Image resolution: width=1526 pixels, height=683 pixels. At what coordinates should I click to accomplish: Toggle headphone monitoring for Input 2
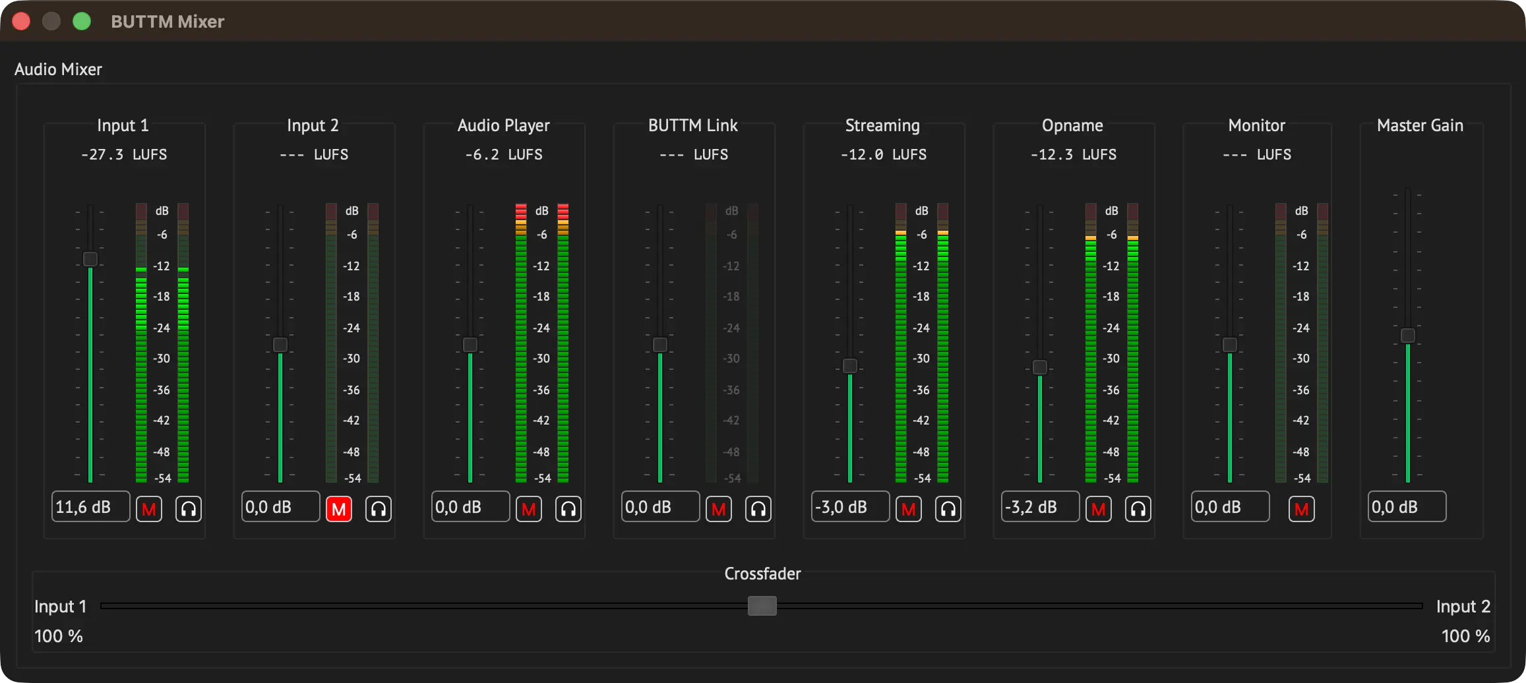point(379,509)
